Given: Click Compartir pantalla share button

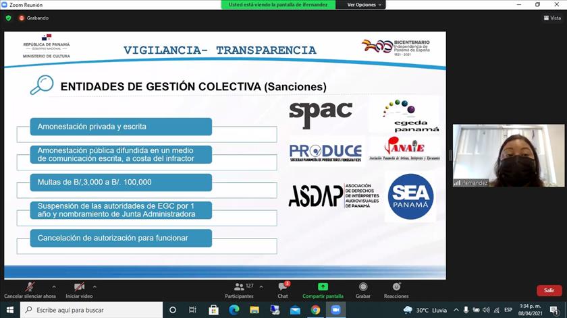Looking at the screenshot, I should click(x=323, y=290).
